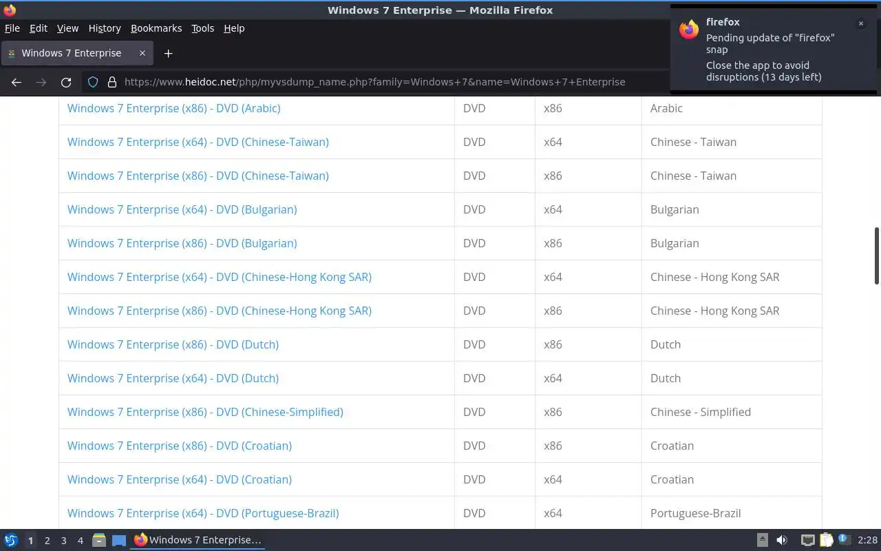The width and height of the screenshot is (881, 551).
Task: Click the x86 cell in Chinese-Simplified row
Action: [588, 412]
